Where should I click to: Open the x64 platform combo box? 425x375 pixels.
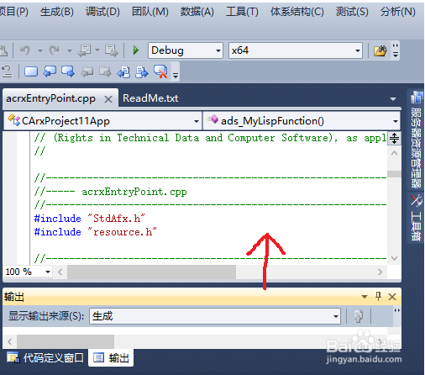[296, 50]
